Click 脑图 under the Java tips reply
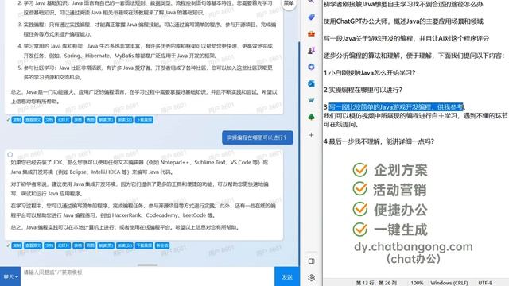The height and width of the screenshot is (286, 509). click(x=90, y=120)
